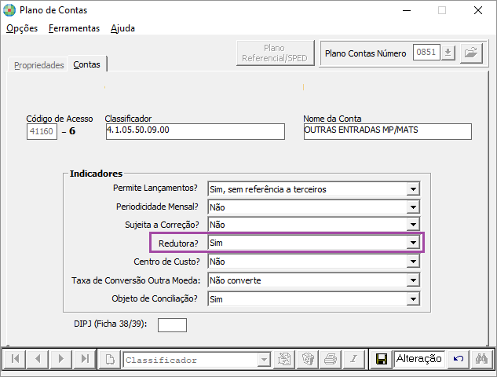Screen dimensions: 497x377
Task: Click the Periodicidade Mensal? label
Action: click(157, 207)
